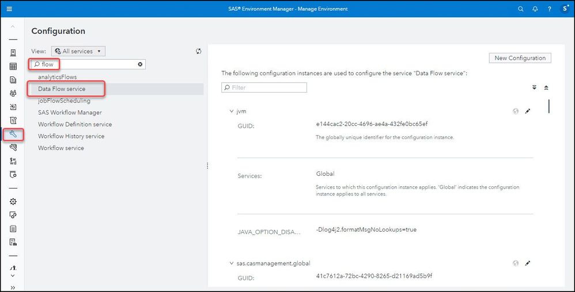Open the notifications bell icon
575x292 pixels.
pyautogui.click(x=535, y=9)
